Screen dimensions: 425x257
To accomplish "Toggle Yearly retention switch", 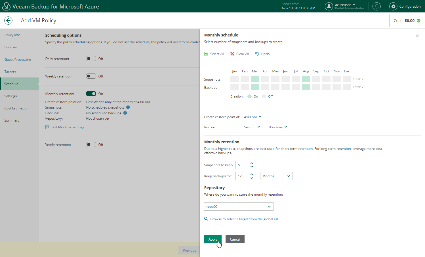I will coord(91,144).
